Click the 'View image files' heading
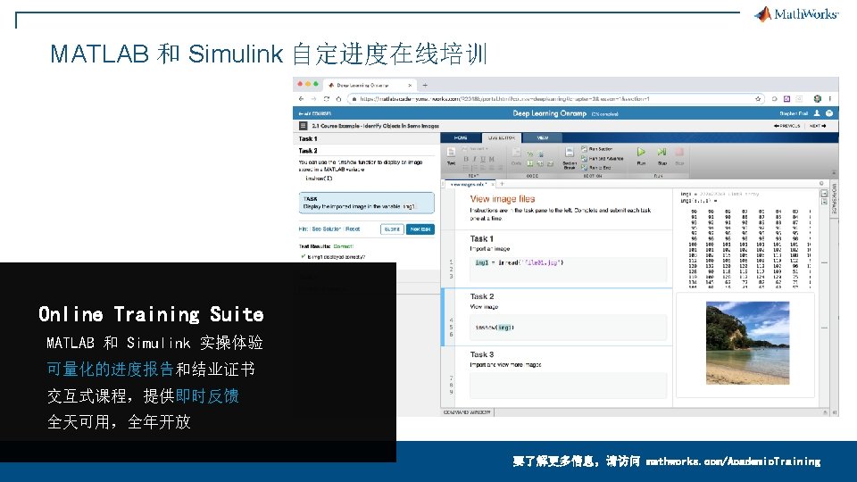 (x=503, y=199)
